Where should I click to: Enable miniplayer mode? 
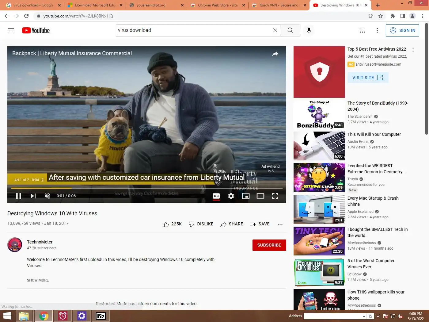[246, 196]
